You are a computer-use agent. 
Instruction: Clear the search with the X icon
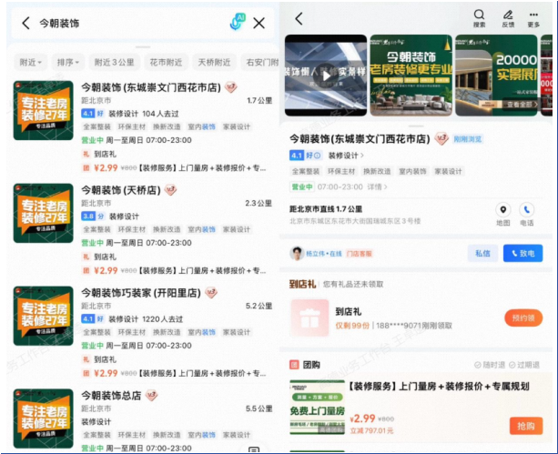point(259,23)
